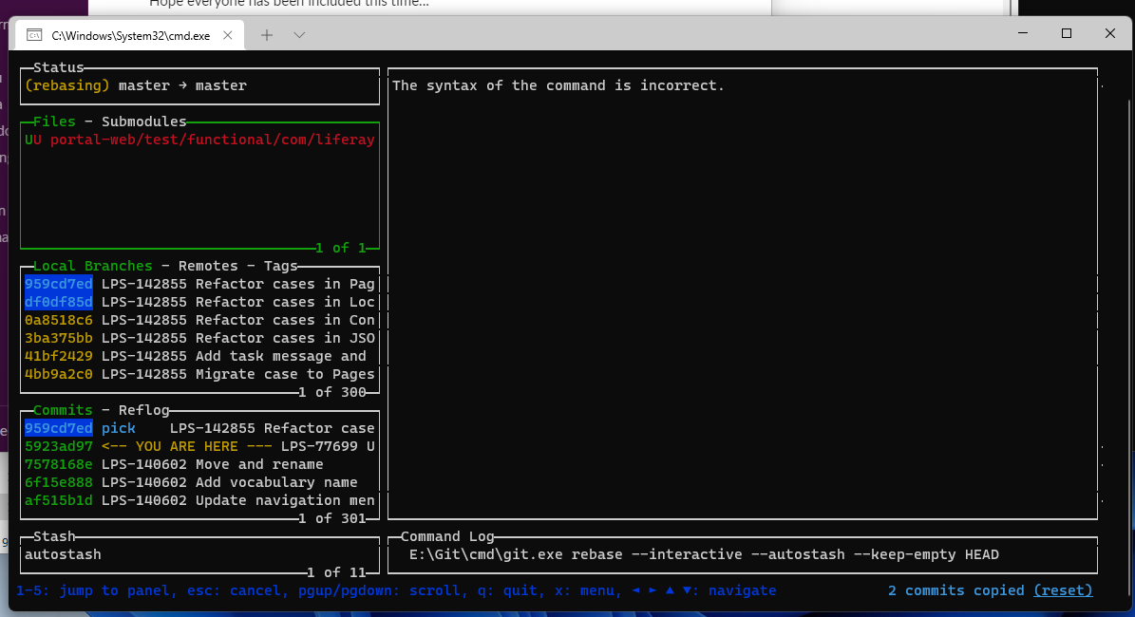Switch to the Submodules tab
Image resolution: width=1135 pixels, height=617 pixels.
pos(144,122)
